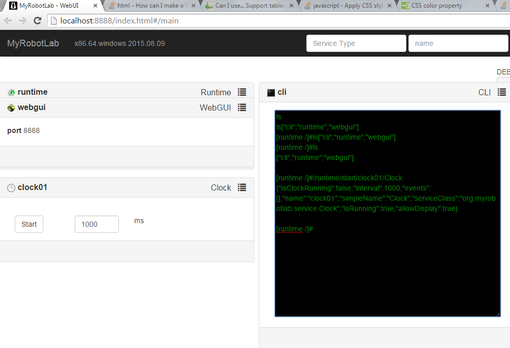Close the 'javascript - Apply CSS' tab
Image resolution: width=510 pixels, height=348 pixels.
point(390,6)
